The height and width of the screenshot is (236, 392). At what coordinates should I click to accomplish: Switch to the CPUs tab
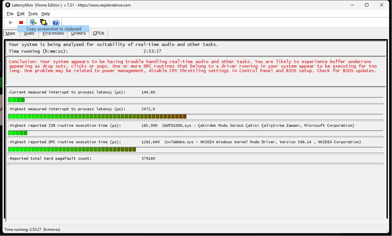[99, 33]
